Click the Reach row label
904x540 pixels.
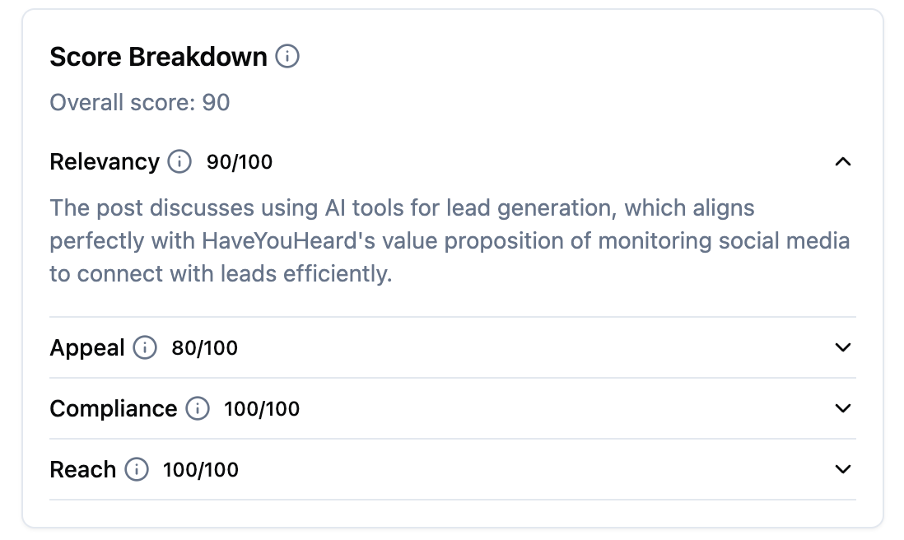(x=83, y=469)
